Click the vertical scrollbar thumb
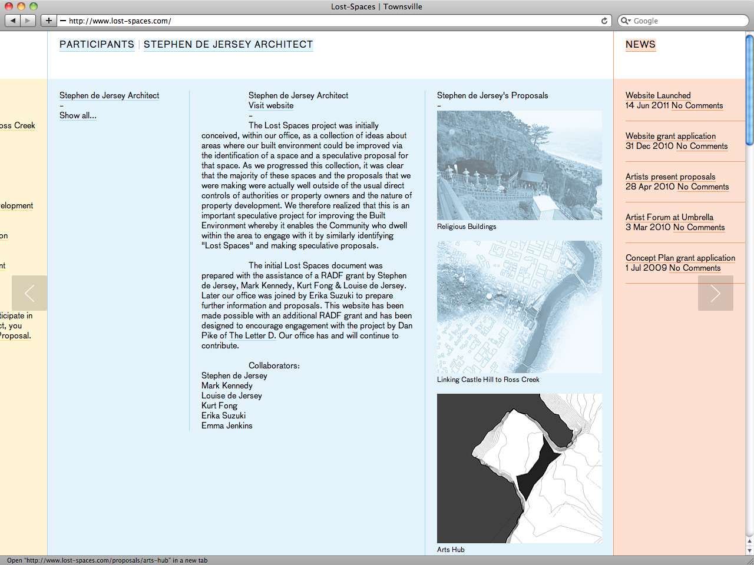Image resolution: width=754 pixels, height=565 pixels. 749,90
